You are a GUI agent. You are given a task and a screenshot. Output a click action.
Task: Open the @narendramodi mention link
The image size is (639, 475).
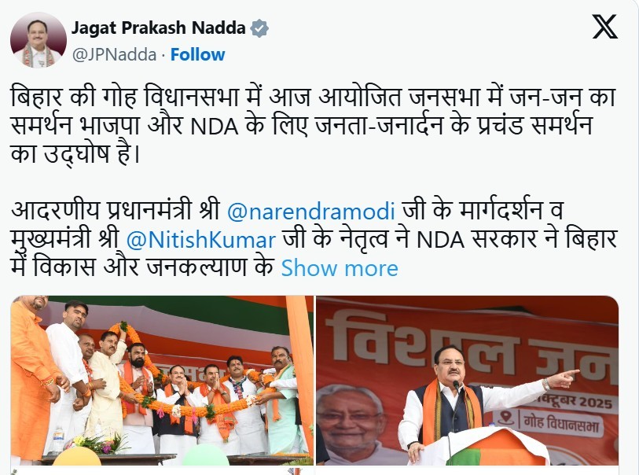pyautogui.click(x=311, y=212)
